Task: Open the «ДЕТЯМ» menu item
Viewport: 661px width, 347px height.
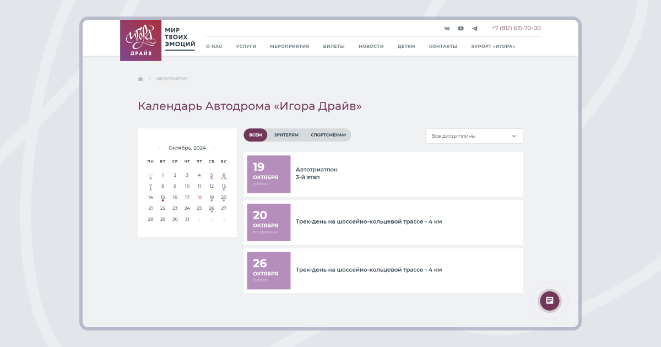Action: point(407,46)
